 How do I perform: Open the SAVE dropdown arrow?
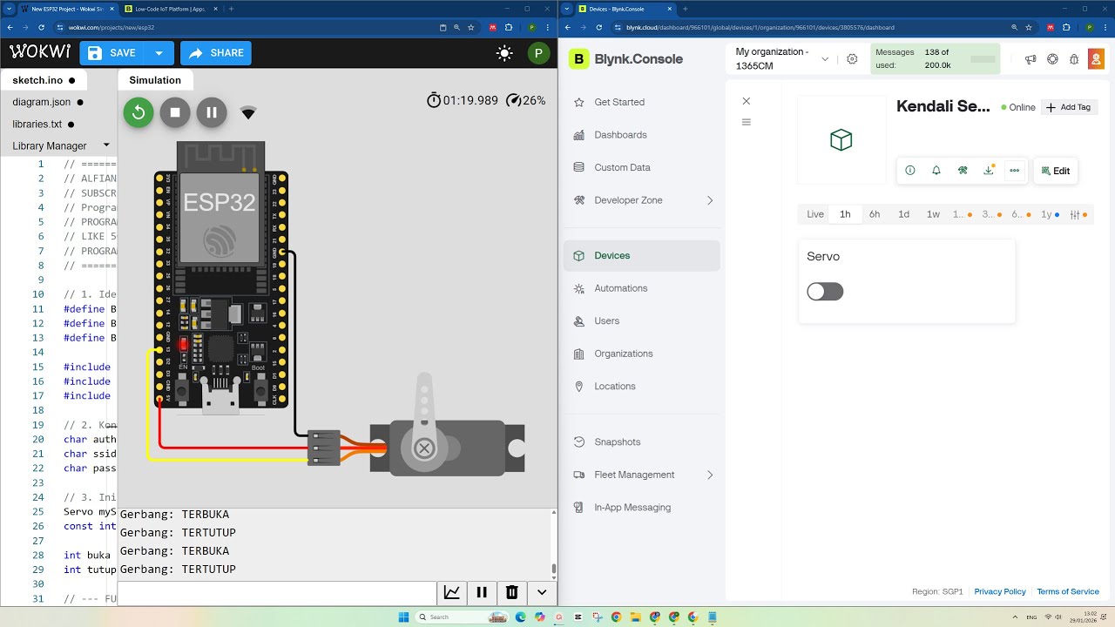[x=159, y=53]
